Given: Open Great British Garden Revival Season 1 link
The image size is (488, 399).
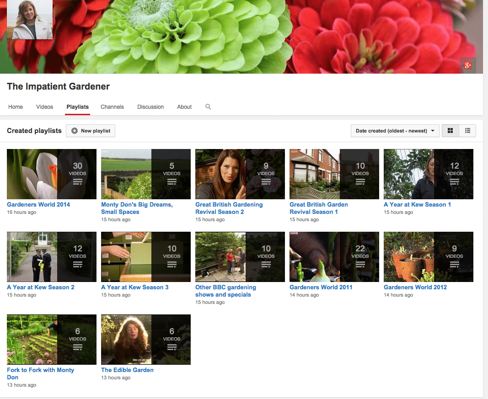Looking at the screenshot, I should pos(319,208).
